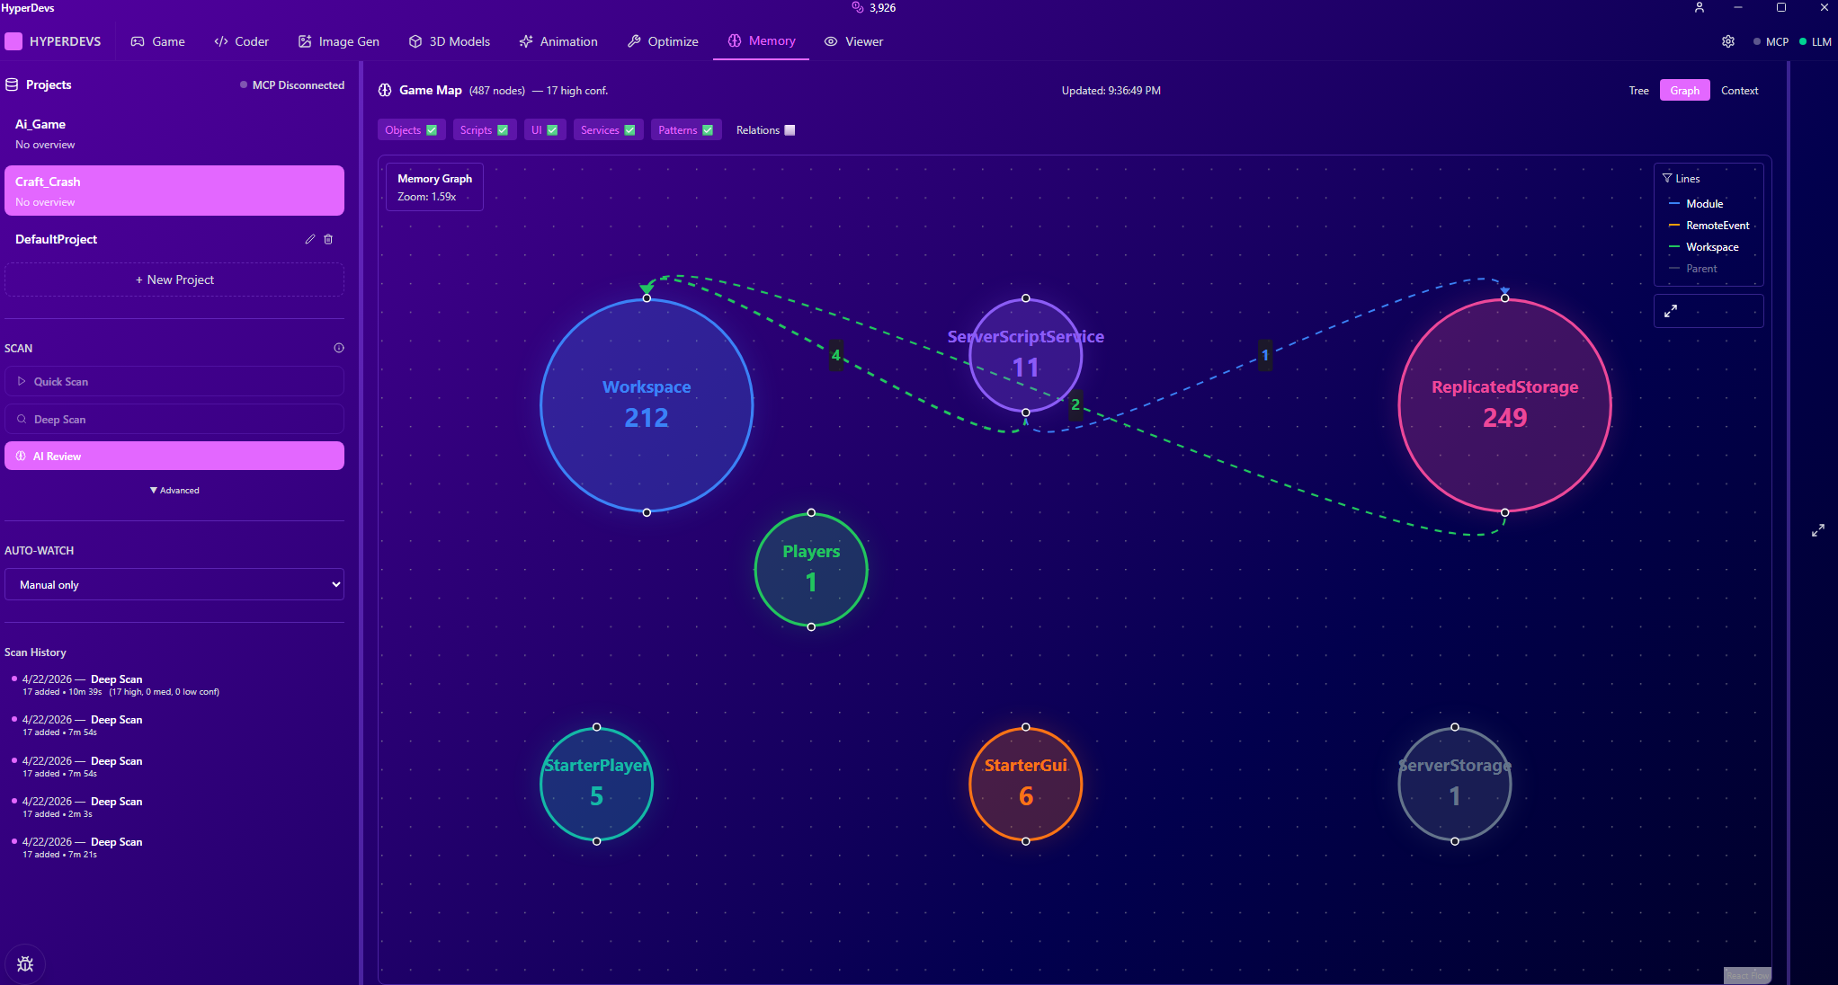Open the Auto-Watch Manual only dropdown
The width and height of the screenshot is (1838, 985).
pyautogui.click(x=174, y=584)
